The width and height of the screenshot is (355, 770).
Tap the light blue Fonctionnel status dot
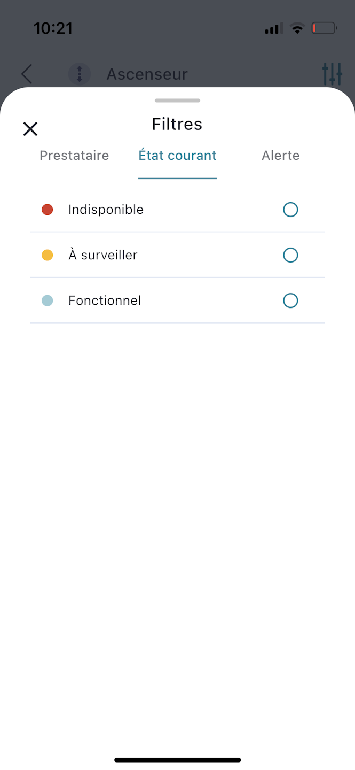48,301
